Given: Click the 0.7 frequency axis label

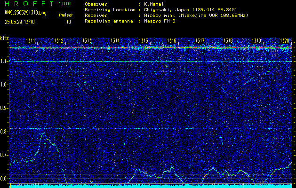Looking at the screenshot, I should click(x=4, y=155).
